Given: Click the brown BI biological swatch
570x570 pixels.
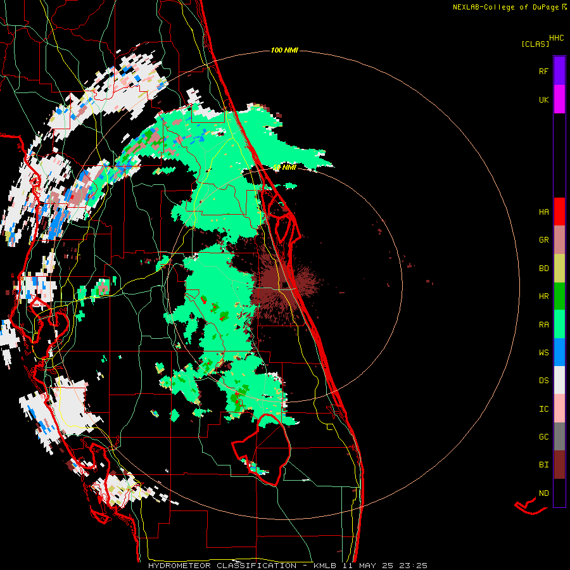Looking at the screenshot, I should (x=559, y=465).
